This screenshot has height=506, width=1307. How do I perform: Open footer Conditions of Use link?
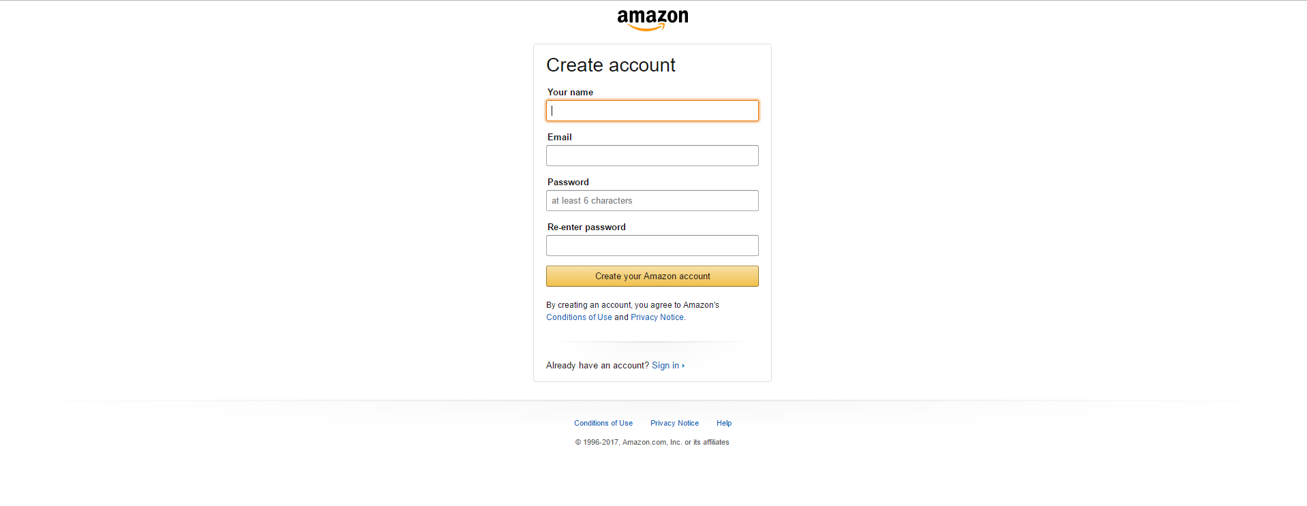(603, 424)
